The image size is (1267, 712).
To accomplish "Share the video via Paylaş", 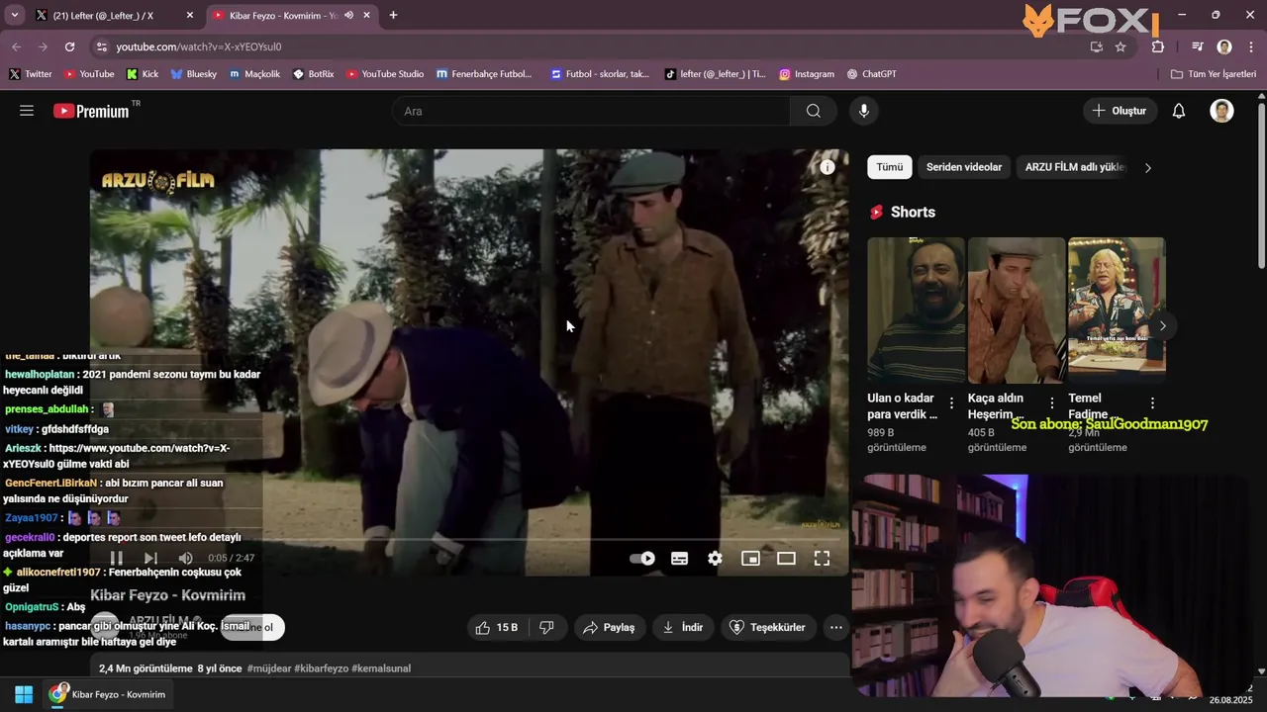I will (609, 627).
